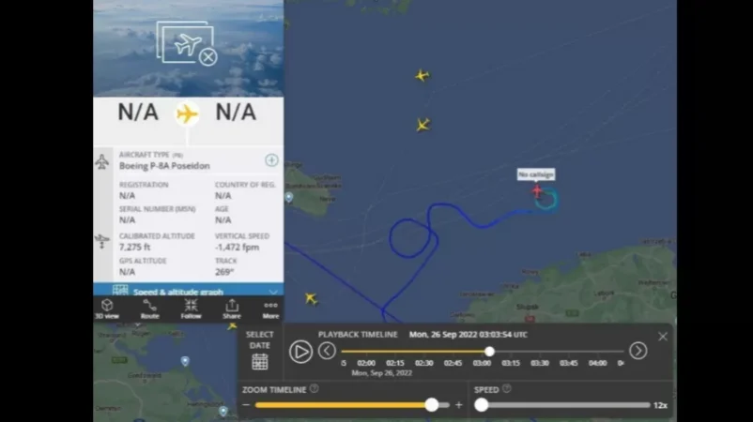Screen dimensions: 753x422
Task: Expand aircraft type details with plus icon
Action: pyautogui.click(x=271, y=160)
